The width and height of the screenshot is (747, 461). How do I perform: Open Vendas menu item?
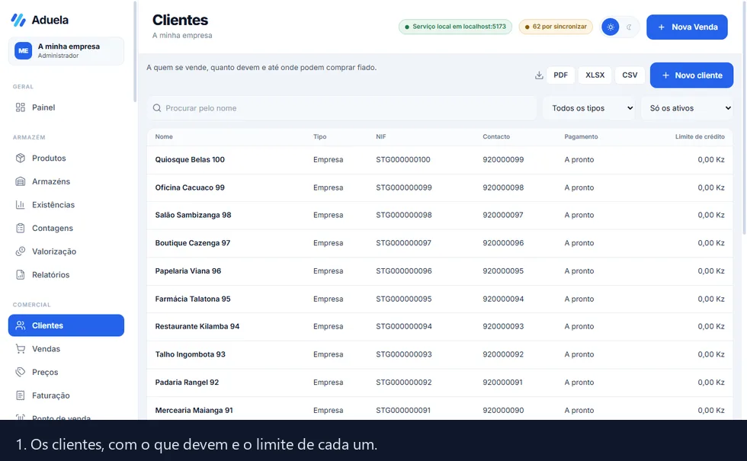point(66,349)
